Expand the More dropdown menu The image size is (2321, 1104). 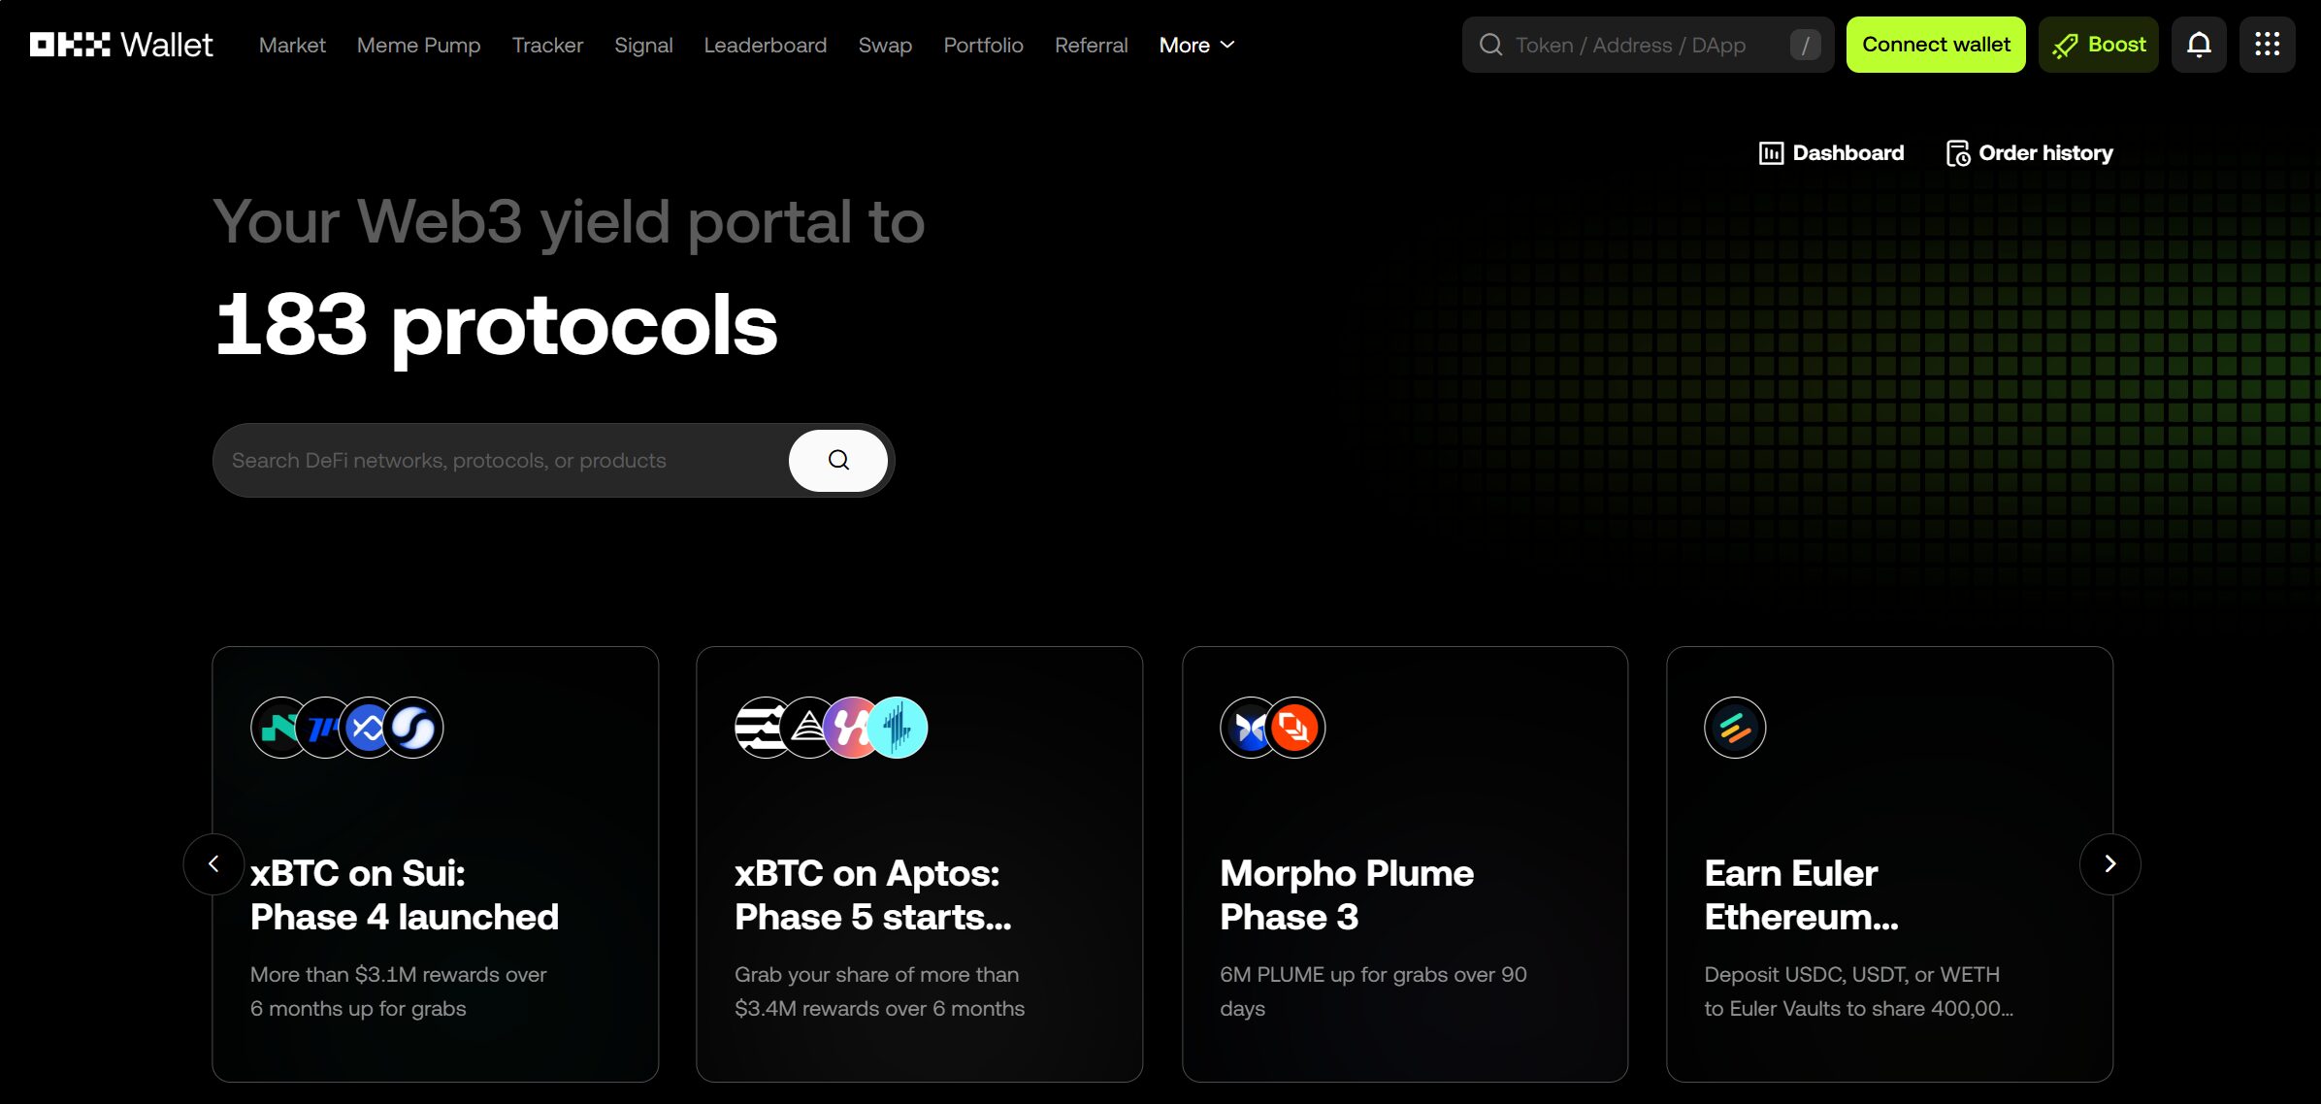tap(1196, 45)
